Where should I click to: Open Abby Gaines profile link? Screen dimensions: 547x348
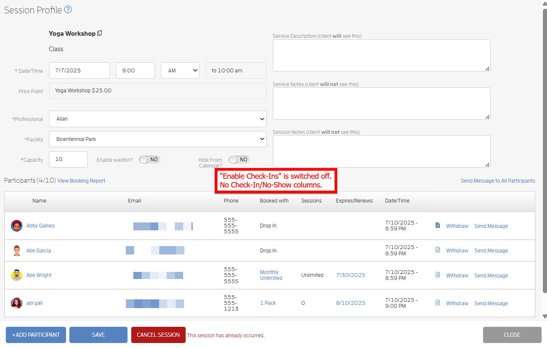[x=41, y=226]
